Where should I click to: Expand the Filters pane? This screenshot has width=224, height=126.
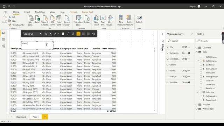click(x=162, y=34)
